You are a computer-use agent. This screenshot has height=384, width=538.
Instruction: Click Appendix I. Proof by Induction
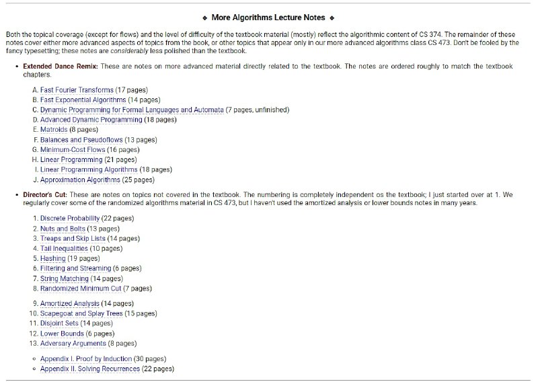pyautogui.click(x=85, y=359)
